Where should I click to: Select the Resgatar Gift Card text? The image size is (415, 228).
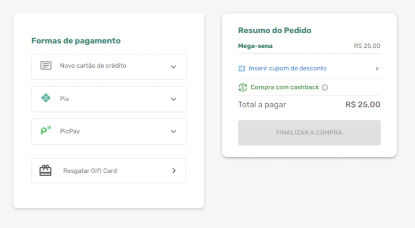(x=90, y=171)
